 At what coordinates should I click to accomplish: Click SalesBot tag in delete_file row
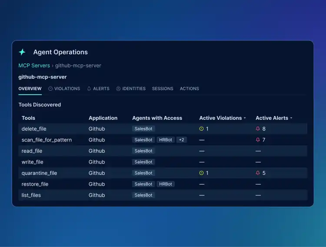pyautogui.click(x=143, y=128)
